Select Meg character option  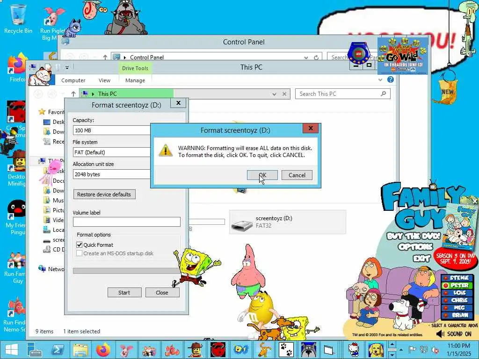[x=457, y=308]
